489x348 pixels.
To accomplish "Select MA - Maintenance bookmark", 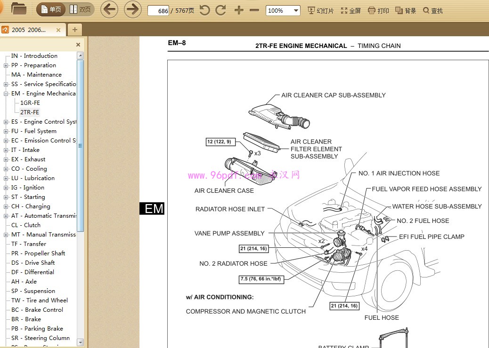I will click(36, 75).
